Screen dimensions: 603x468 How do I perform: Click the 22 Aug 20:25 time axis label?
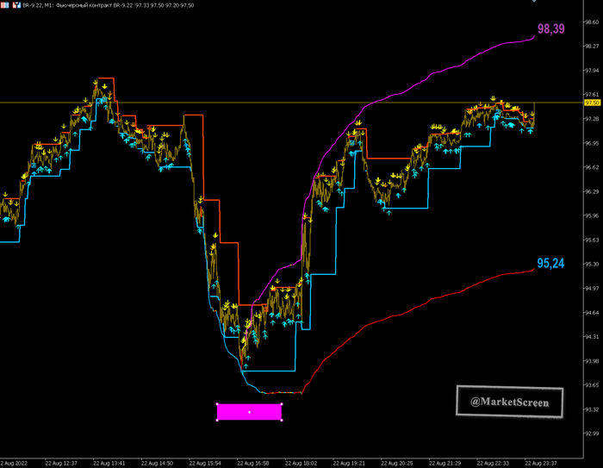coord(396,462)
